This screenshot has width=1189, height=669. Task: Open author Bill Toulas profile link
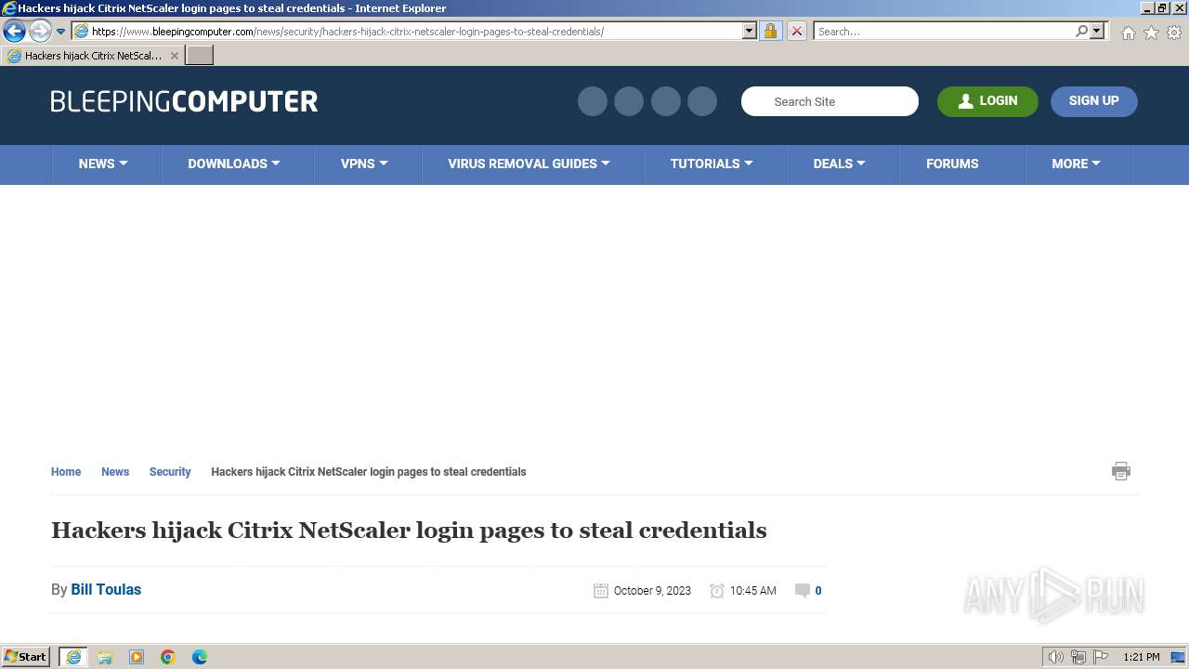click(x=106, y=590)
